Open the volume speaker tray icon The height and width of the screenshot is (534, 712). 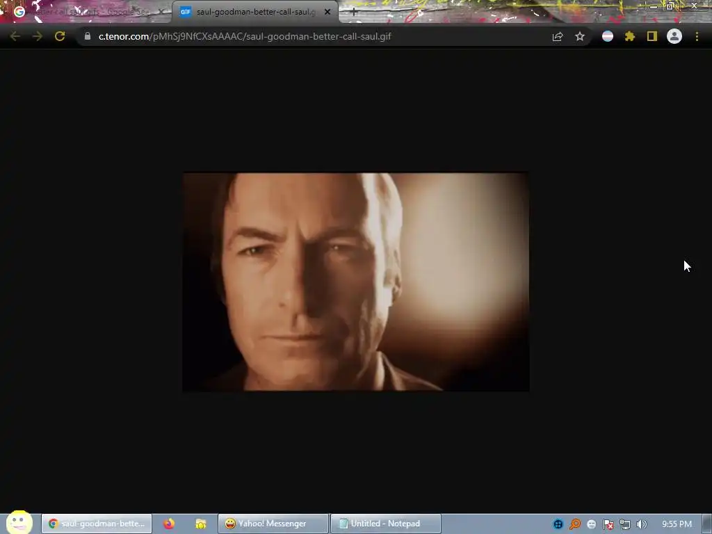(641, 524)
